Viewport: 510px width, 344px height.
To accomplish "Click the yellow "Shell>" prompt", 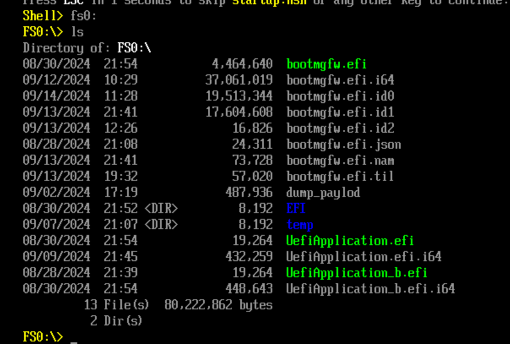I will [x=43, y=16].
